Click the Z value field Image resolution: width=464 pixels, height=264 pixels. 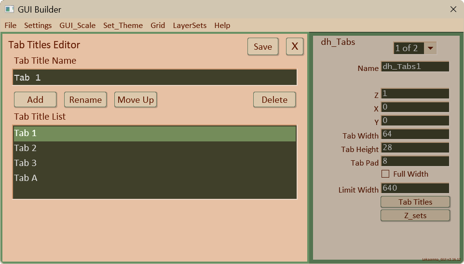point(415,94)
